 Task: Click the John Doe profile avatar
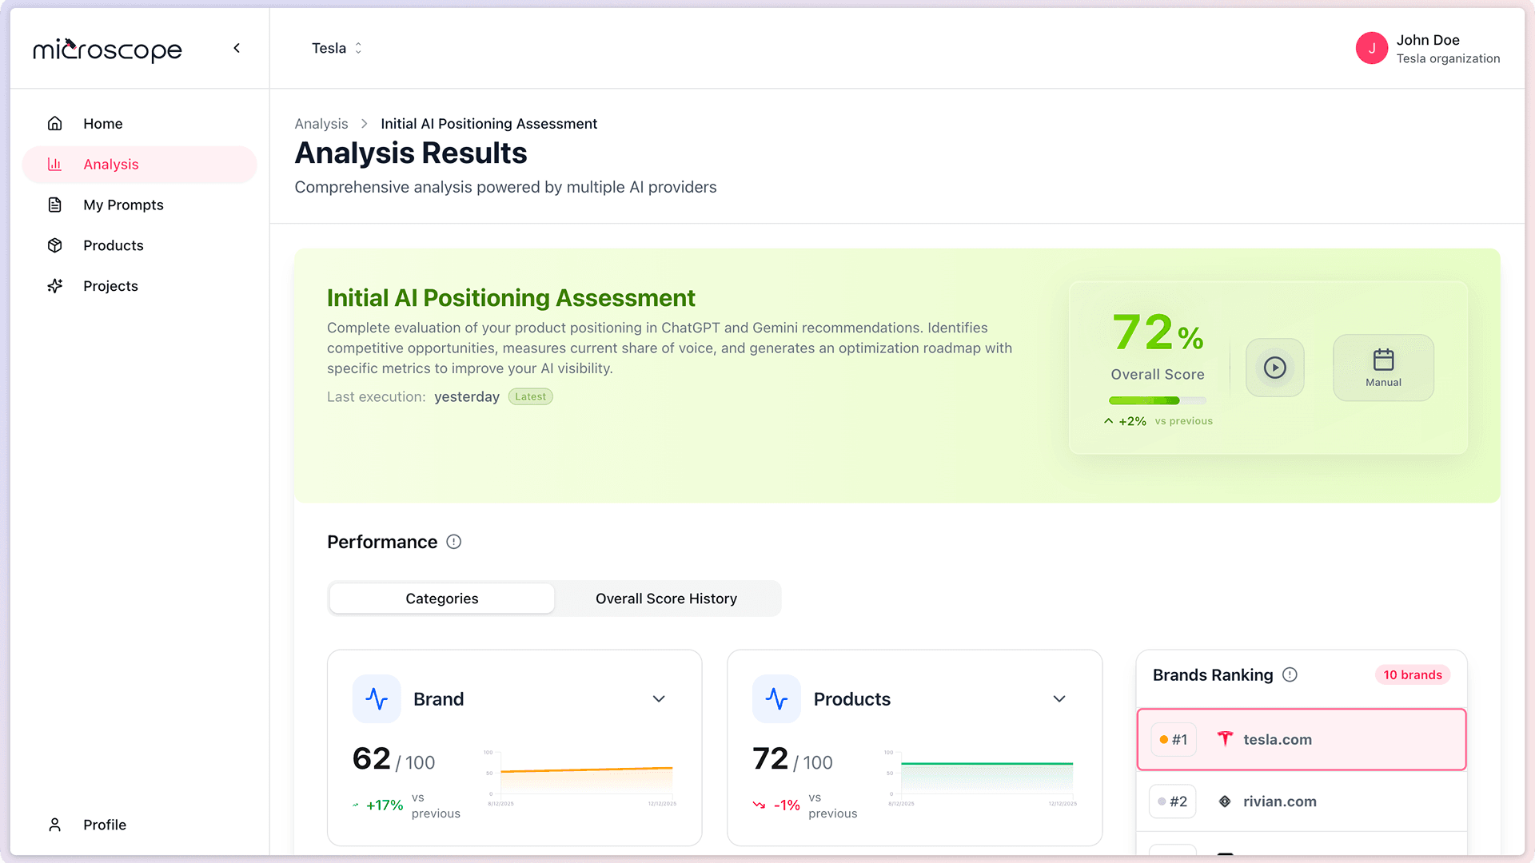[1372, 48]
